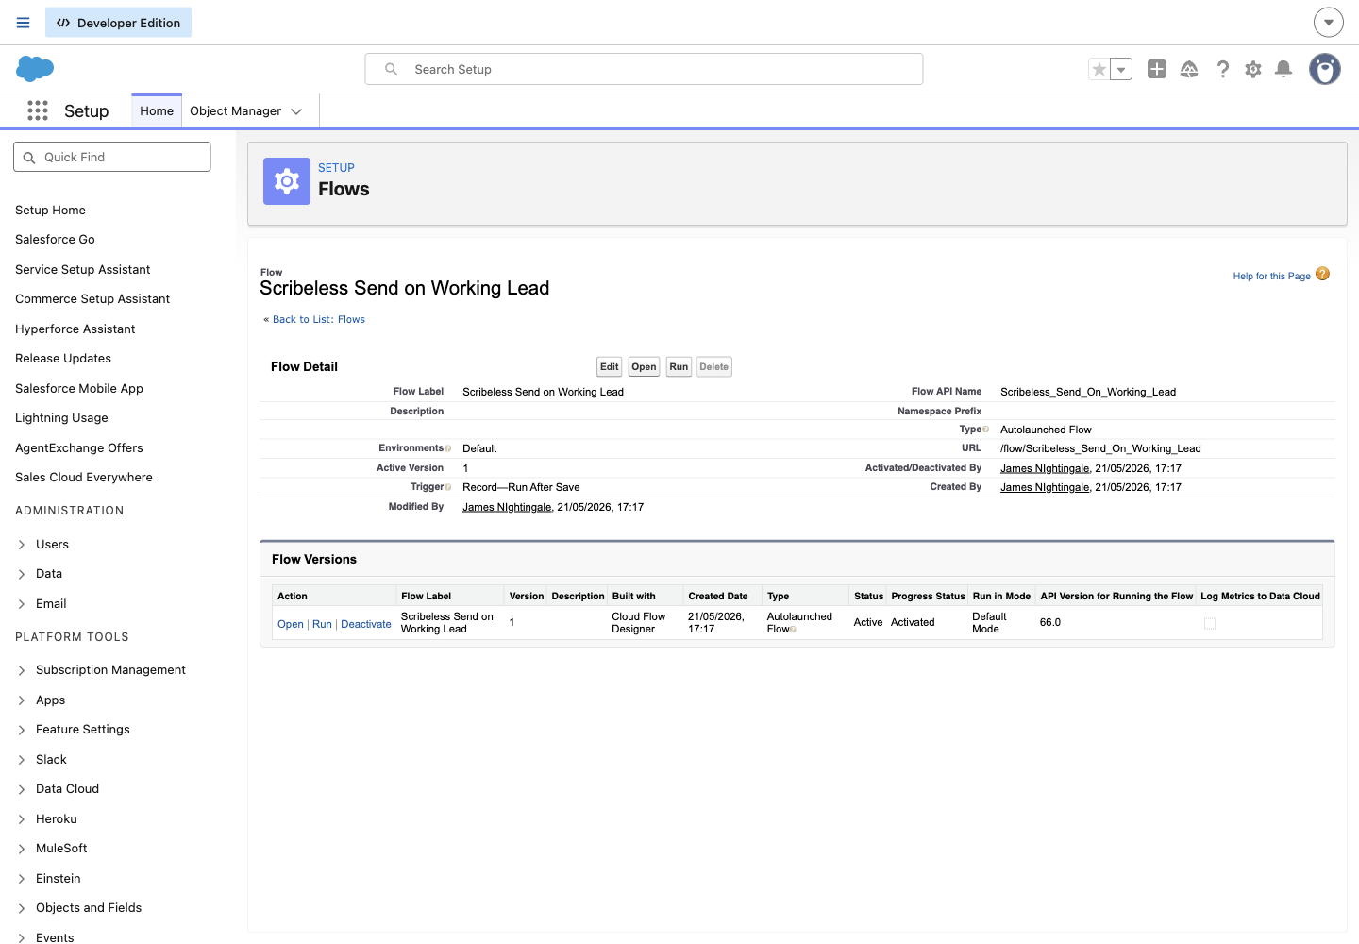This screenshot has height=944, width=1359.
Task: Expand Feature Settings
Action: pyautogui.click(x=22, y=730)
